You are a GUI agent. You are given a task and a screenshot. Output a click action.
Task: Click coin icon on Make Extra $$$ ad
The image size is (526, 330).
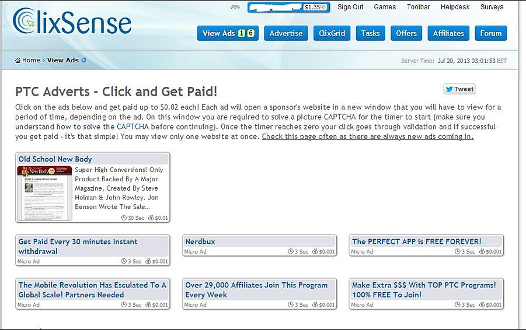482,304
